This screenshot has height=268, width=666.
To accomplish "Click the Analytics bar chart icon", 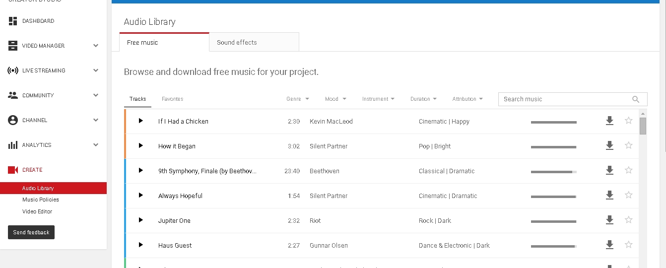I will click(x=13, y=145).
